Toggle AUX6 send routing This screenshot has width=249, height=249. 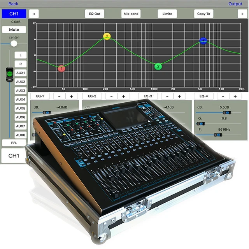tap(21, 117)
